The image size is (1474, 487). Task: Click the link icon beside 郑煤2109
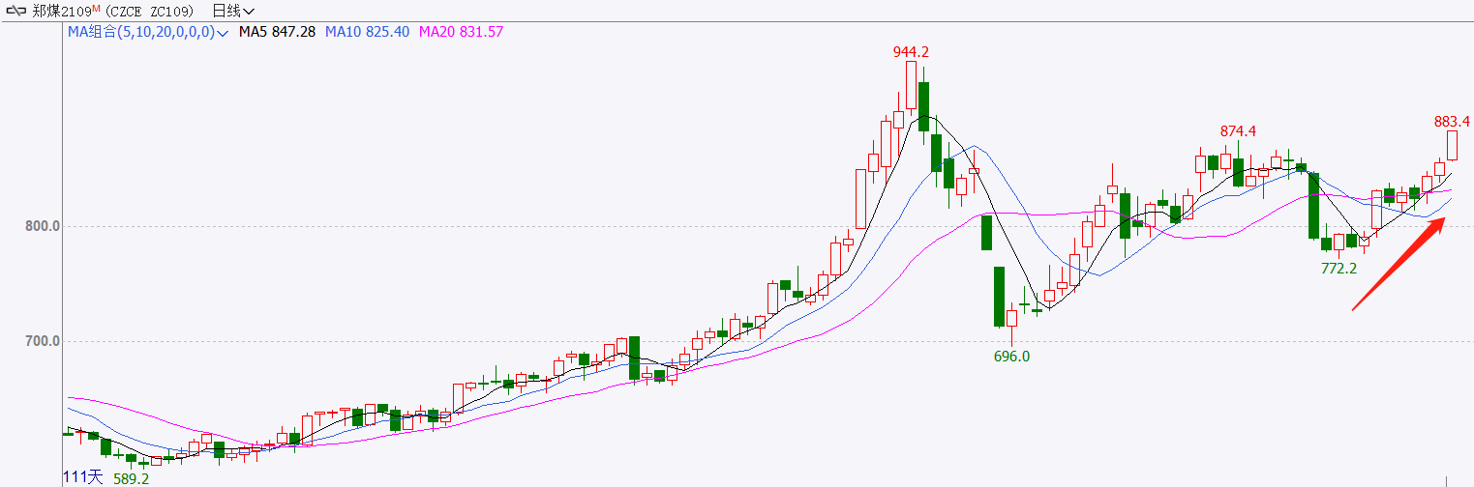pyautogui.click(x=15, y=11)
